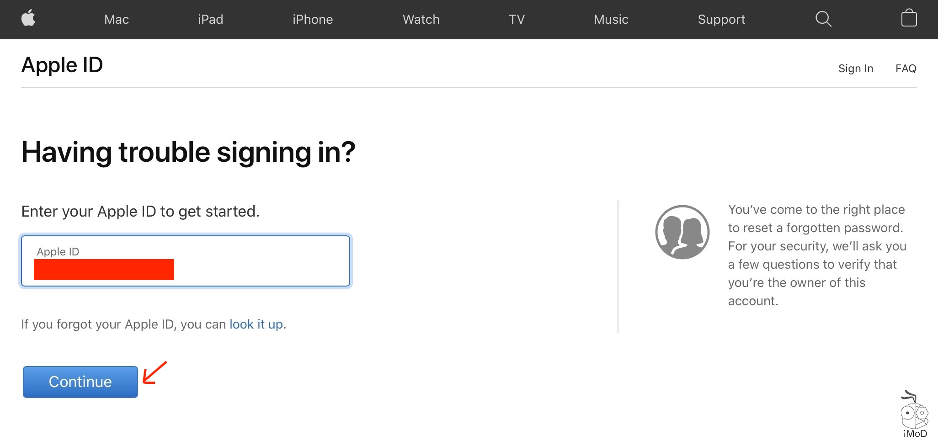Open the TV menu item
This screenshot has height=446, width=938.
517,19
